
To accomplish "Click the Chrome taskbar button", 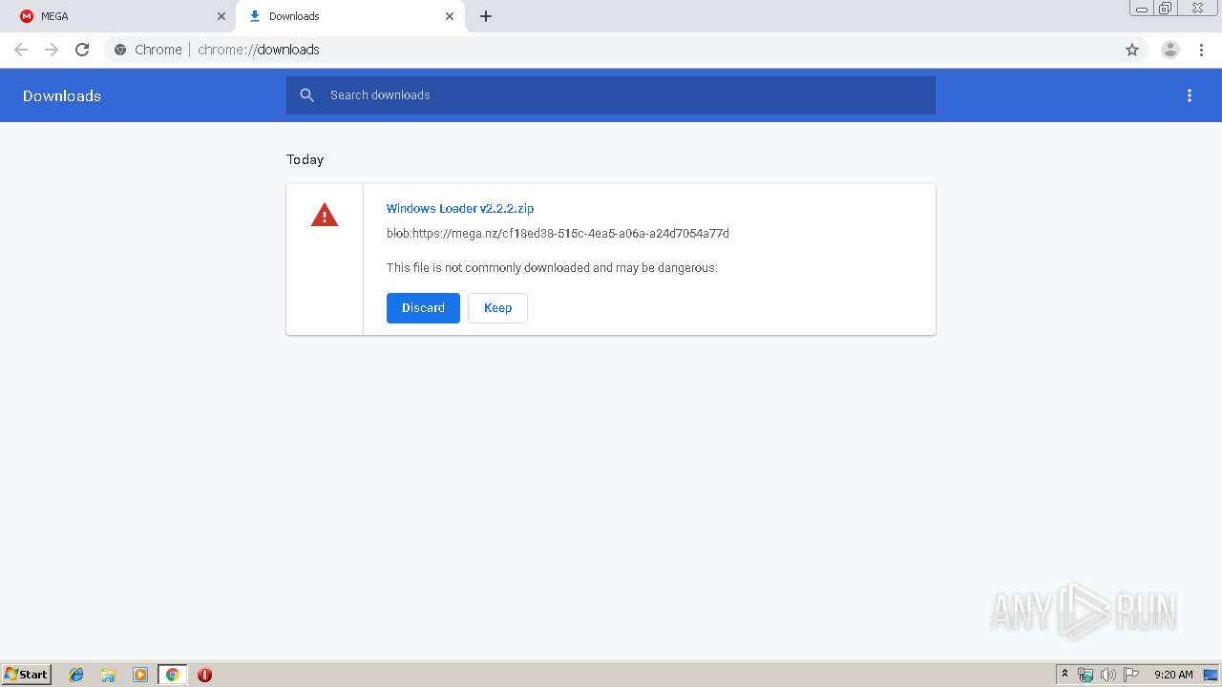I will pos(172,675).
